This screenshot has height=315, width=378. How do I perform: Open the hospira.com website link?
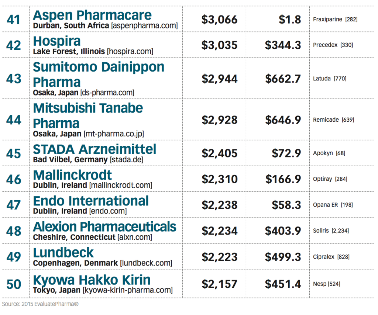130,52
